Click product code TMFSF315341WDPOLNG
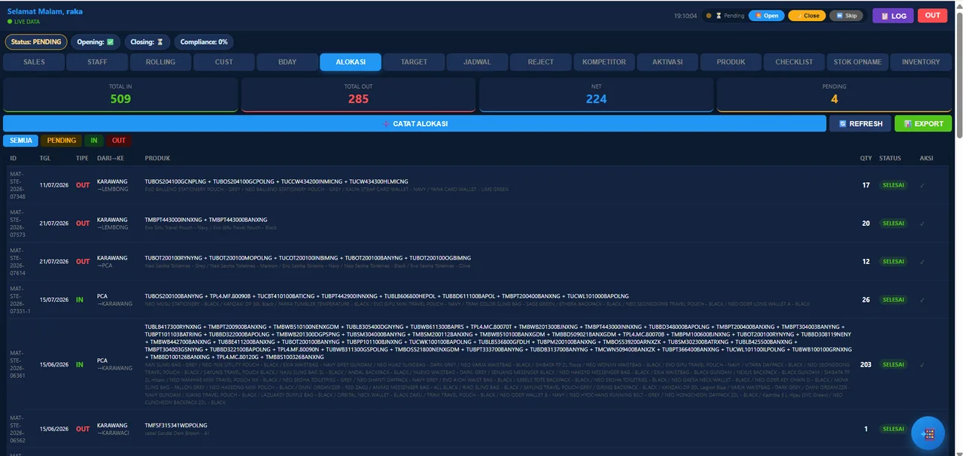This screenshot has width=963, height=456. (178, 425)
